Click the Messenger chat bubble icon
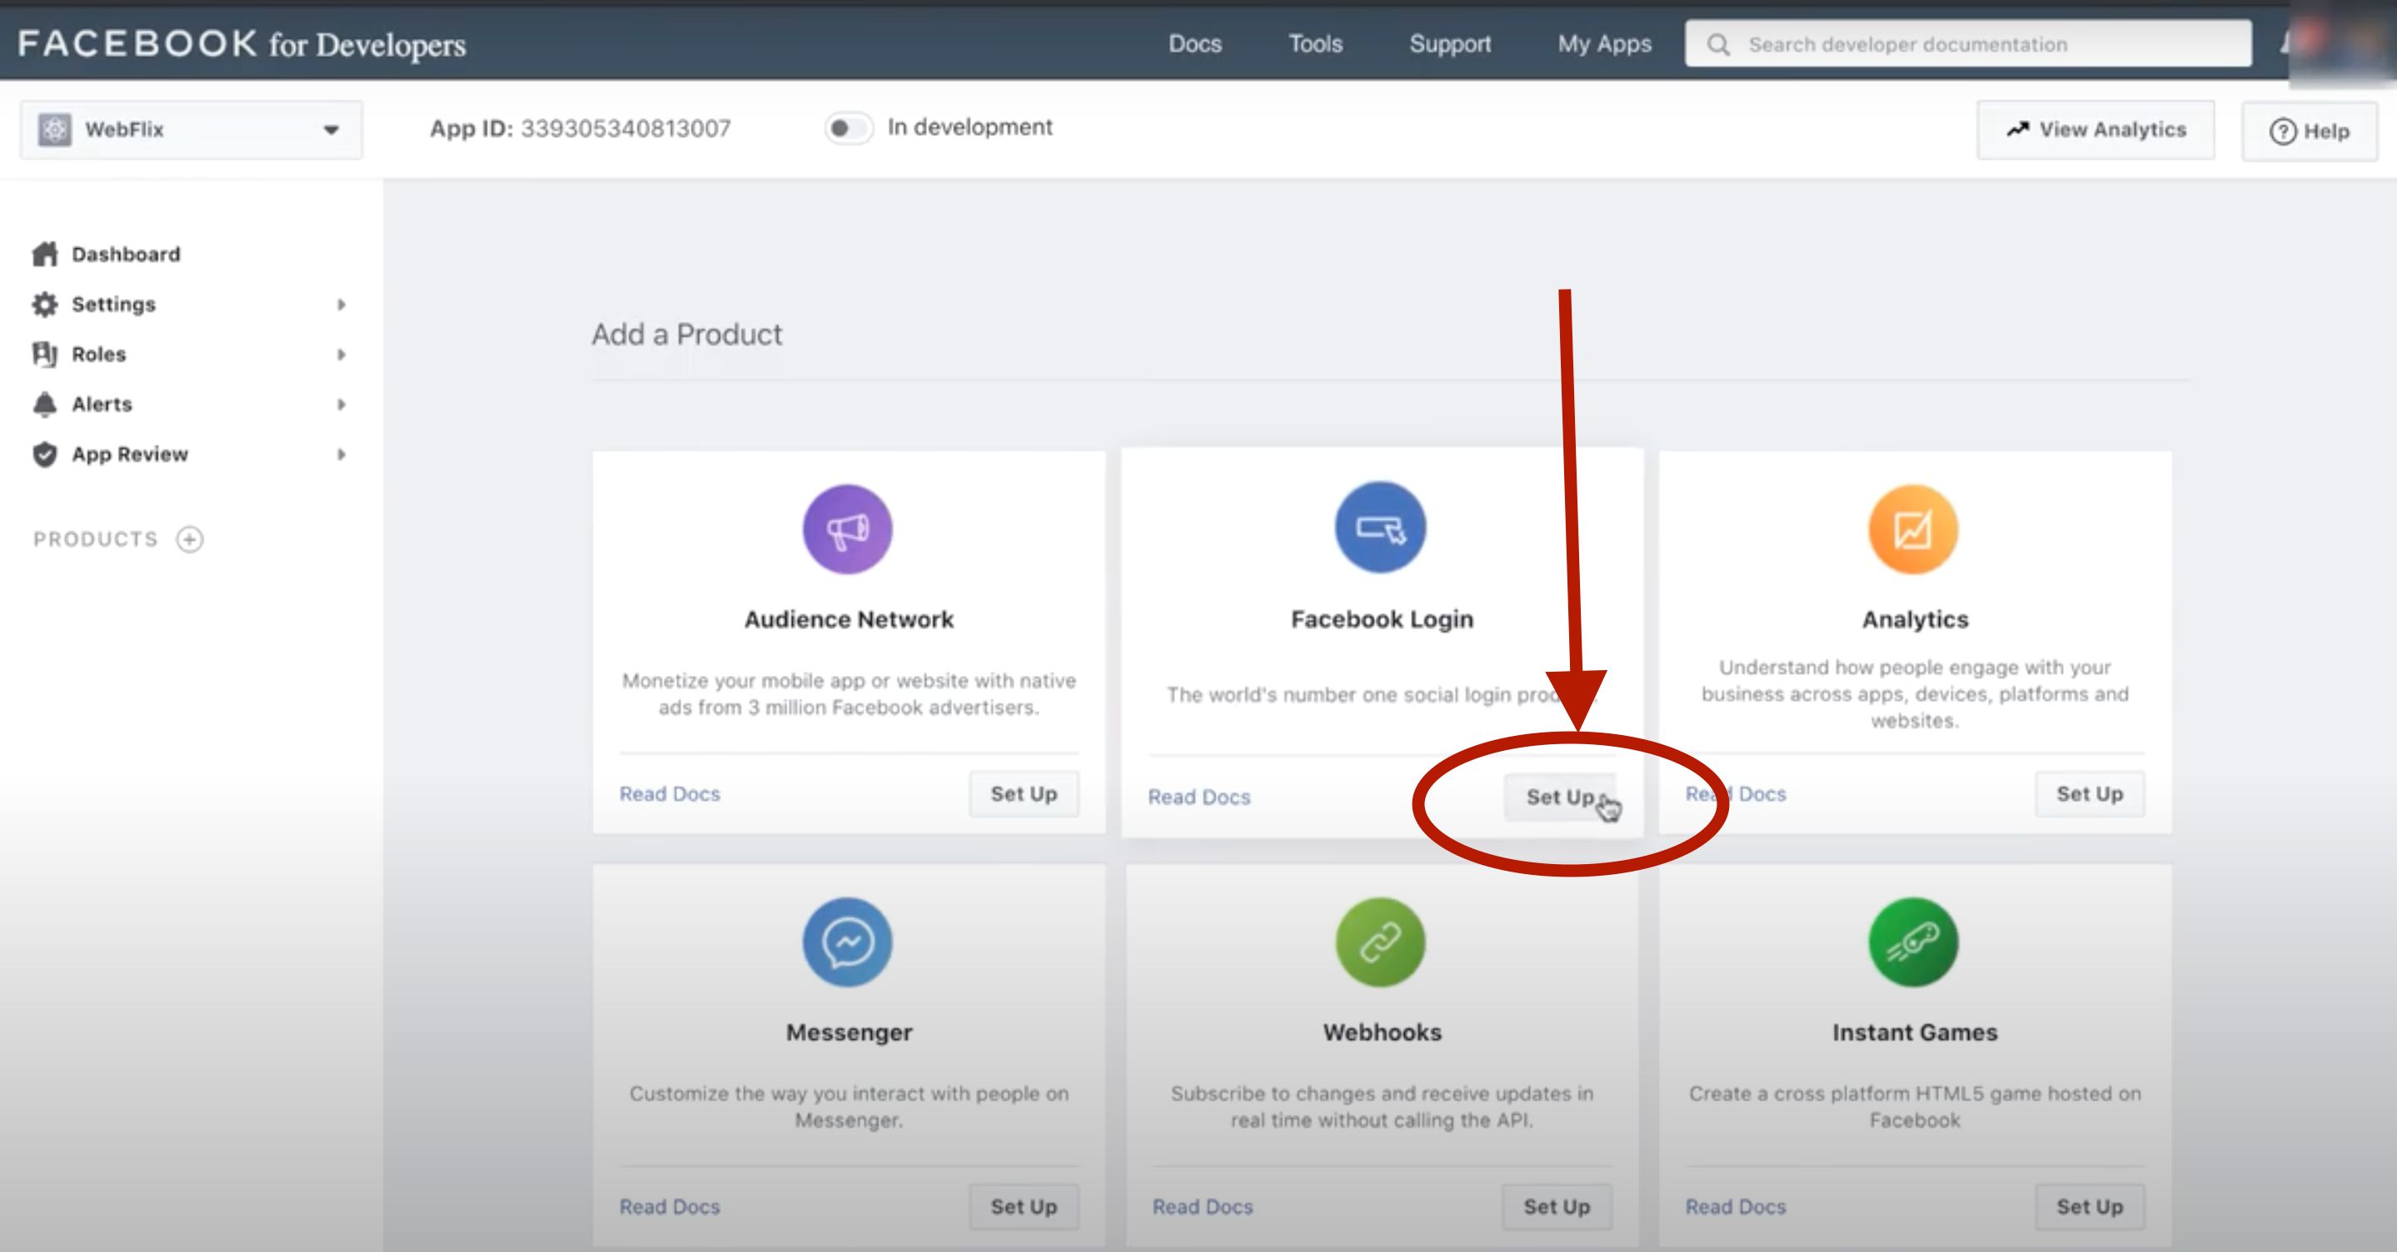The image size is (2397, 1252). [x=847, y=942]
